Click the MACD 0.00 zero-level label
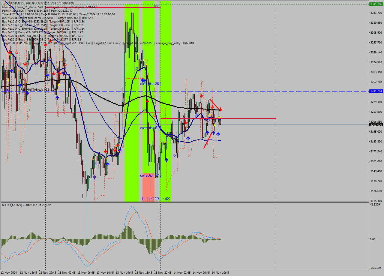This screenshot has width=384, height=276. tap(373, 239)
